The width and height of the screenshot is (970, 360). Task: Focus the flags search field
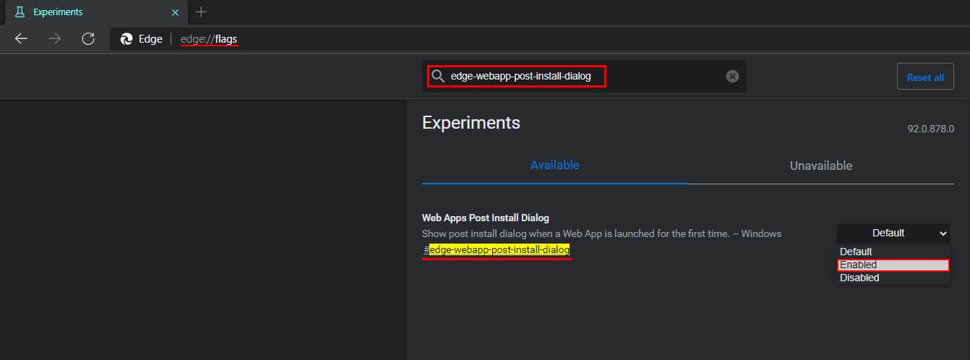point(584,76)
